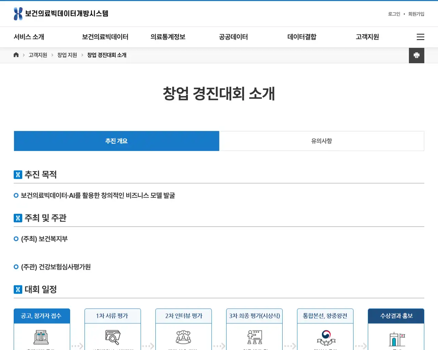Click the text (주최) 보건복지부
Screen dimensions: 438x350
pos(44,239)
